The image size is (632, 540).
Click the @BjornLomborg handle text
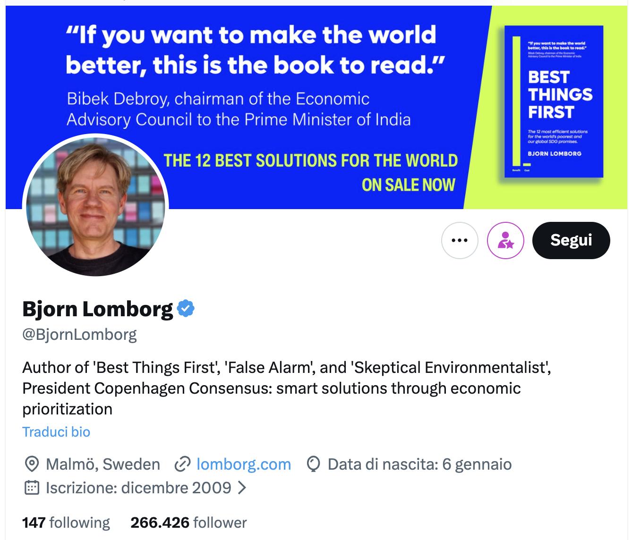[x=79, y=335]
